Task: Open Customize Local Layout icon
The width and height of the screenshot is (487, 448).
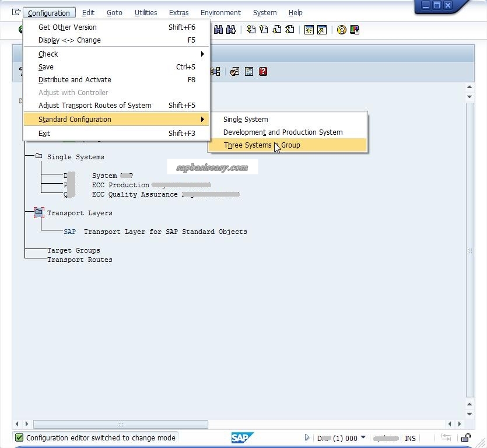Action: [x=355, y=30]
